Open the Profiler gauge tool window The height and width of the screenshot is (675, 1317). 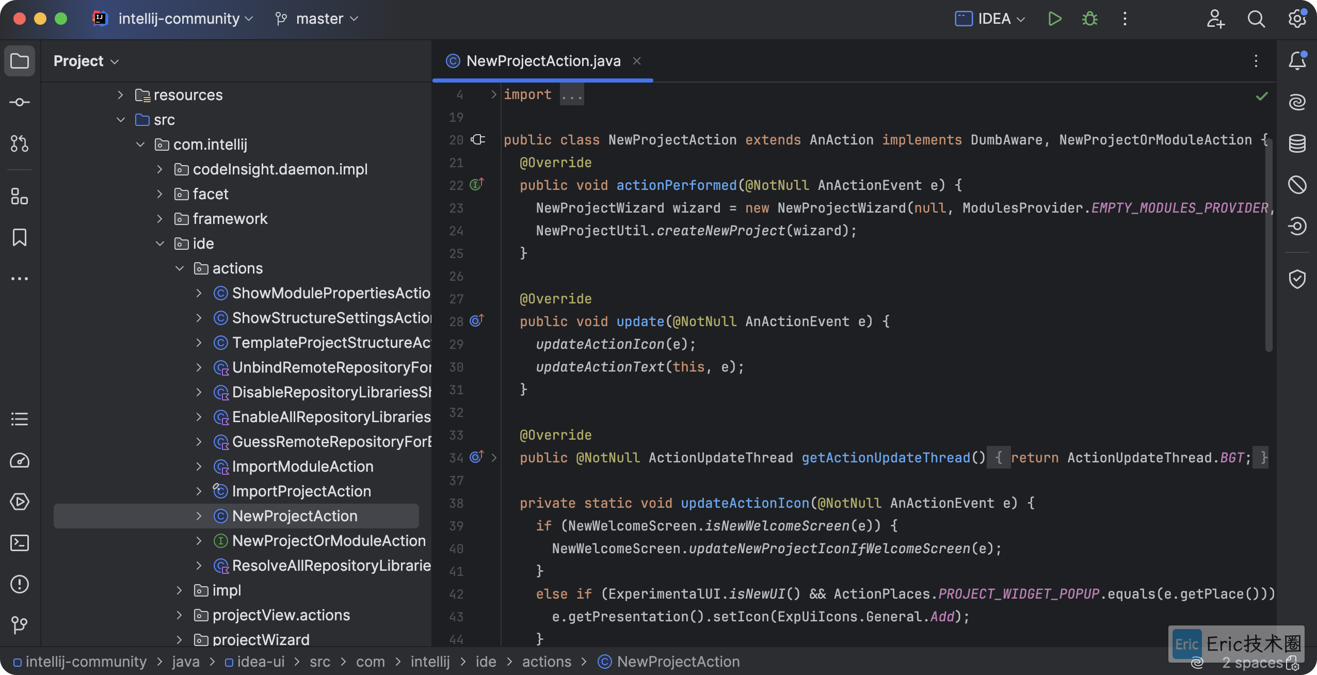pos(20,460)
